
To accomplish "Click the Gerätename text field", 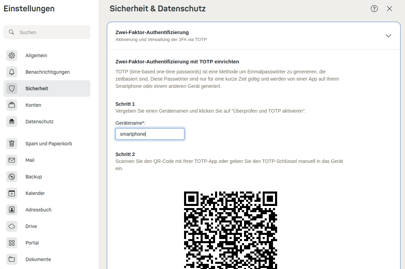I will coord(150,134).
